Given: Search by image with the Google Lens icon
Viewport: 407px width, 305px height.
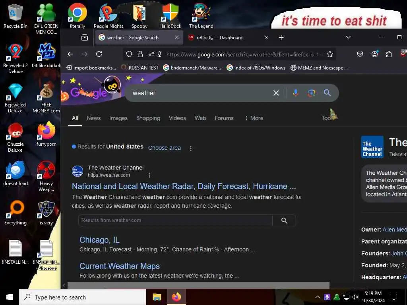Looking at the screenshot, I should [x=312, y=93].
